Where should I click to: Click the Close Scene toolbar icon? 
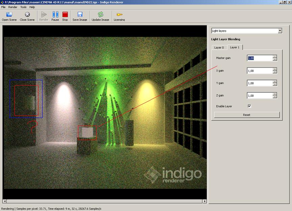tap(27, 14)
